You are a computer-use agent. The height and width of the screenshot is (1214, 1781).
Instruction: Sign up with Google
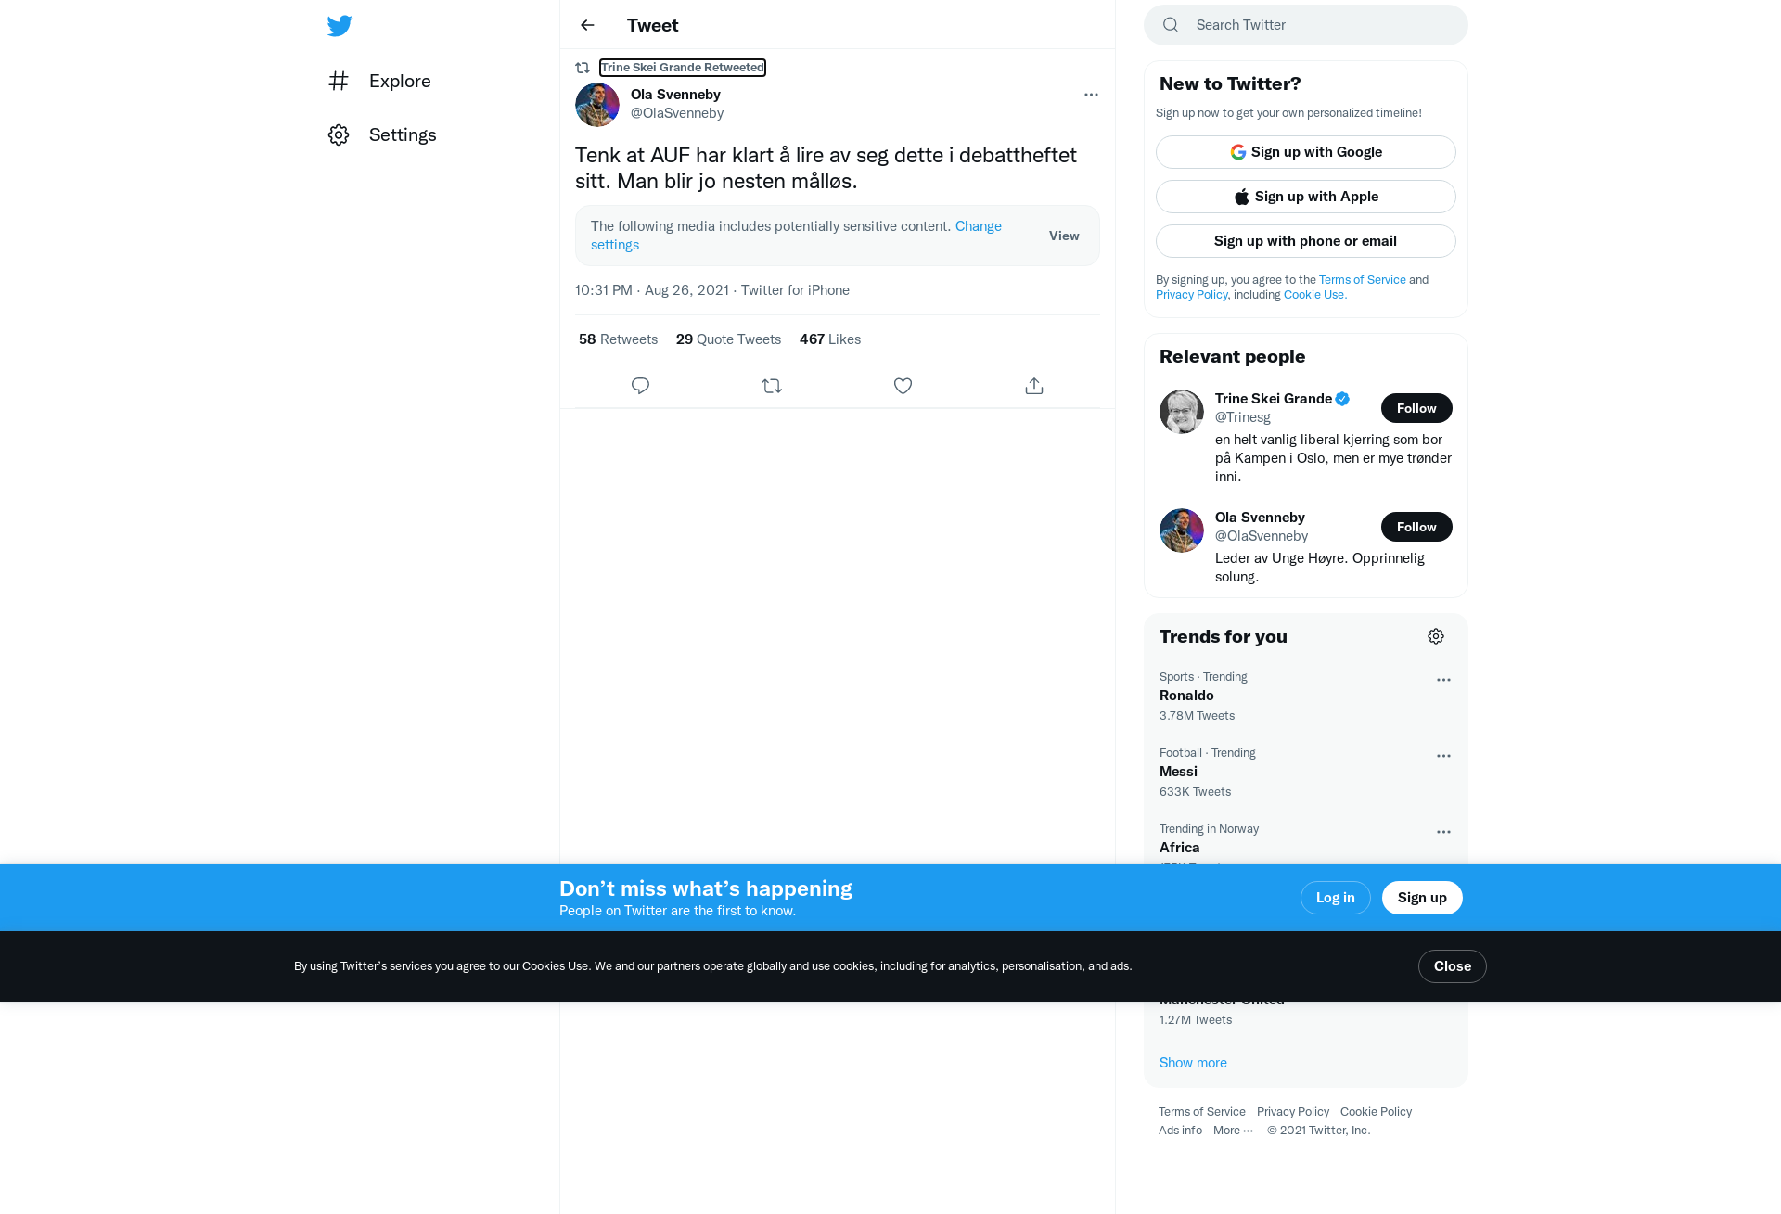[x=1306, y=152]
